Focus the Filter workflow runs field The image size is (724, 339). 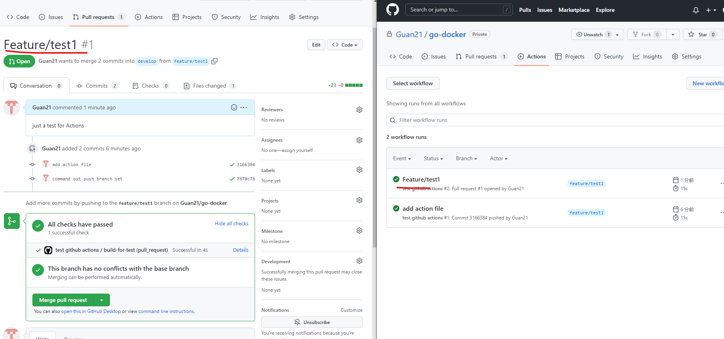point(555,120)
